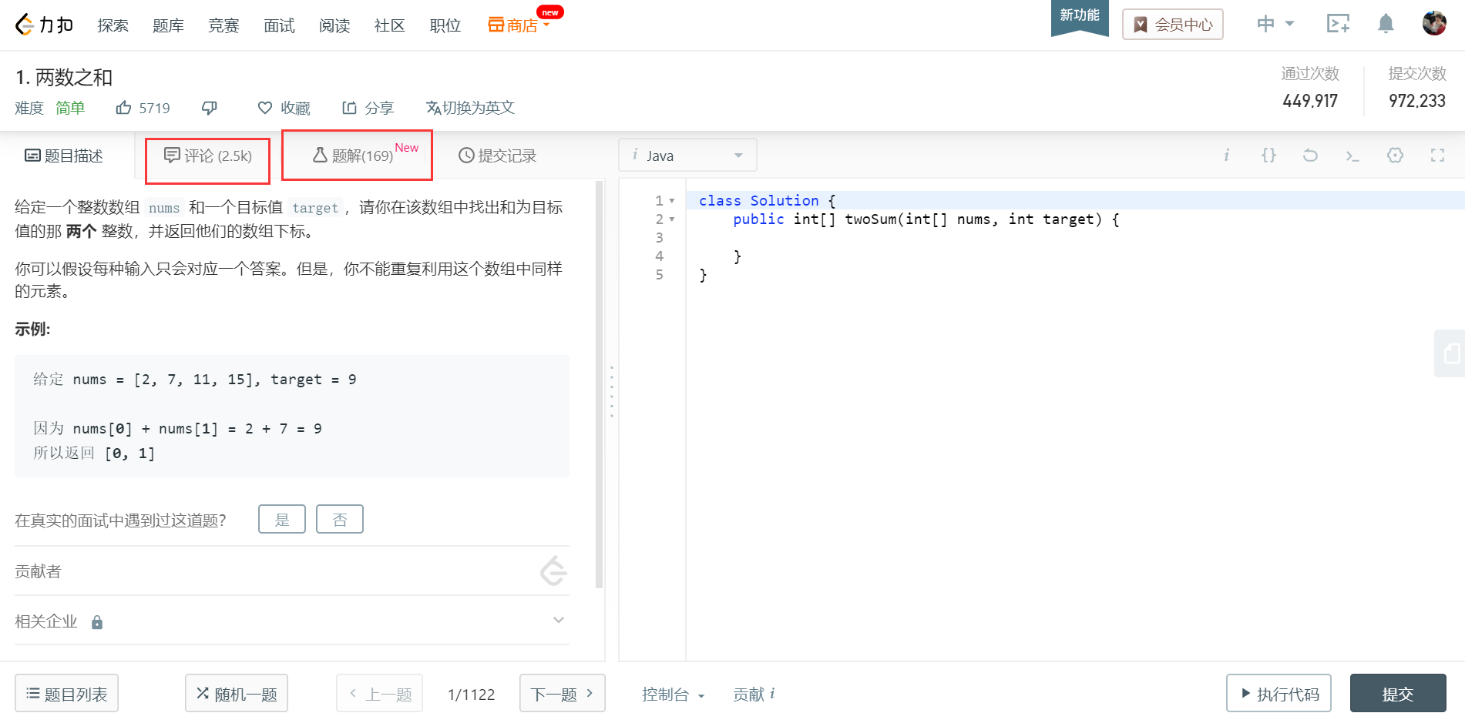Click the difficulty label 简单
1465x723 pixels.
[x=70, y=108]
